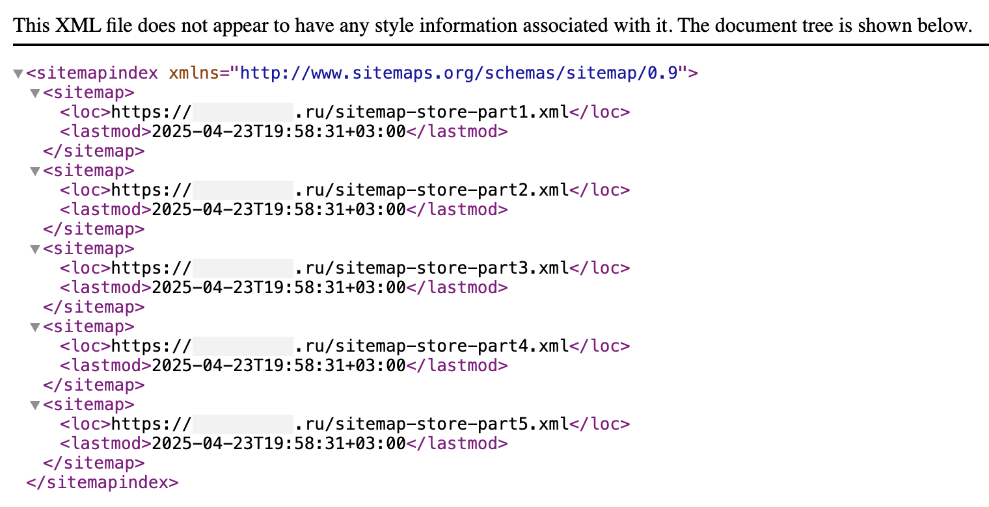Viewport: 989px width, 507px height.
Task: Click the no style information notice text
Action: 493,26
